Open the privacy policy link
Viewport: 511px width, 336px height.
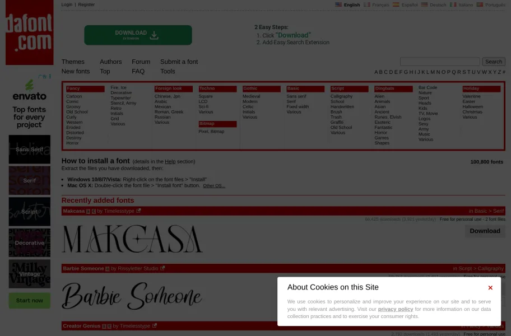click(396, 309)
